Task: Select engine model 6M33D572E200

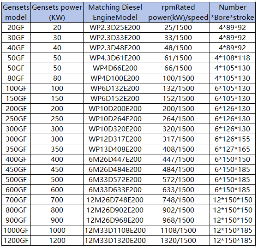Action: tap(115, 180)
